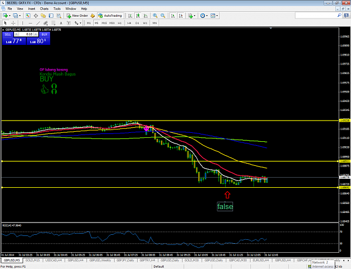The width and height of the screenshot is (351, 269).
Task: Open the Charts menu
Action: [x=44, y=9]
